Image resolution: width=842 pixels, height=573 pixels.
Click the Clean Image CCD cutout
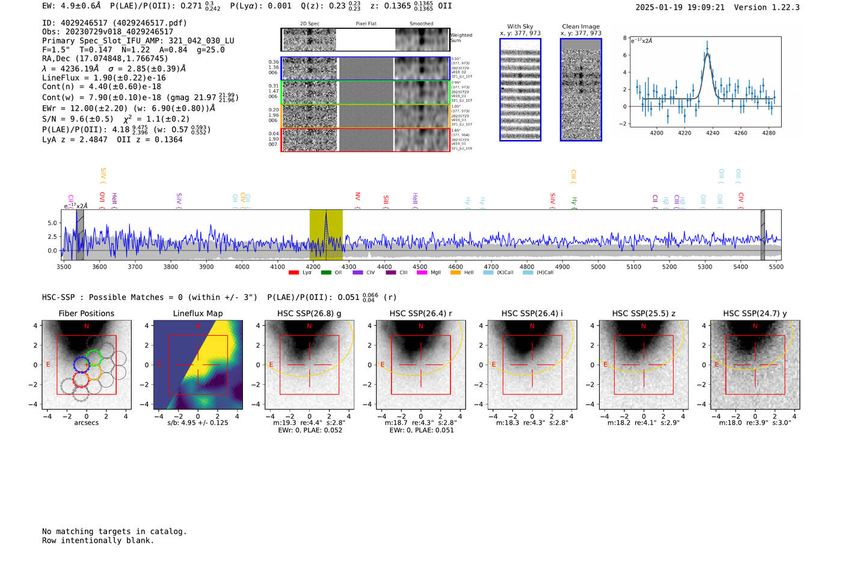coord(581,90)
